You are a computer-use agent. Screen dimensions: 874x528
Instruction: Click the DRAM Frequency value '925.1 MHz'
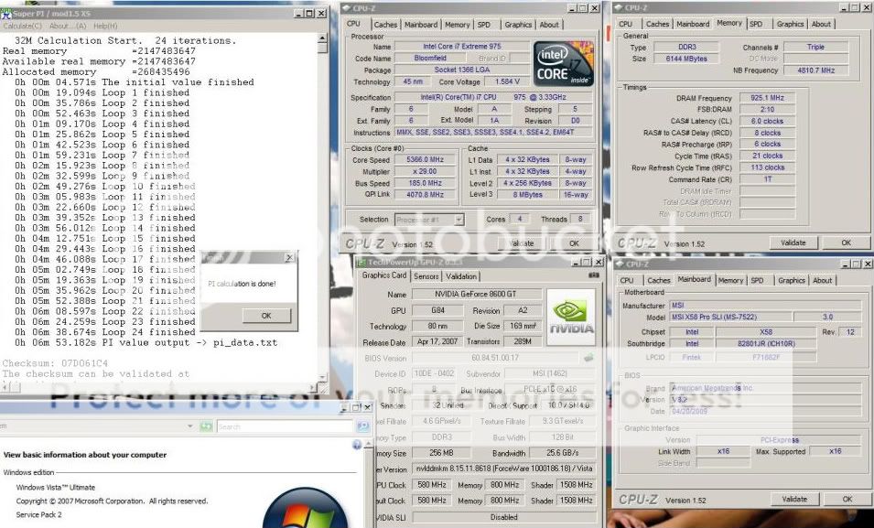coord(767,98)
